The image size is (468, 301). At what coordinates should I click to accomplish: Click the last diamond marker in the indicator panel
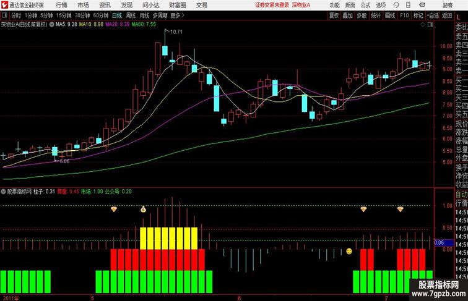(x=401, y=209)
